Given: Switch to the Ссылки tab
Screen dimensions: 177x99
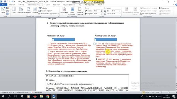Looking at the screenshot, I should (47, 5).
